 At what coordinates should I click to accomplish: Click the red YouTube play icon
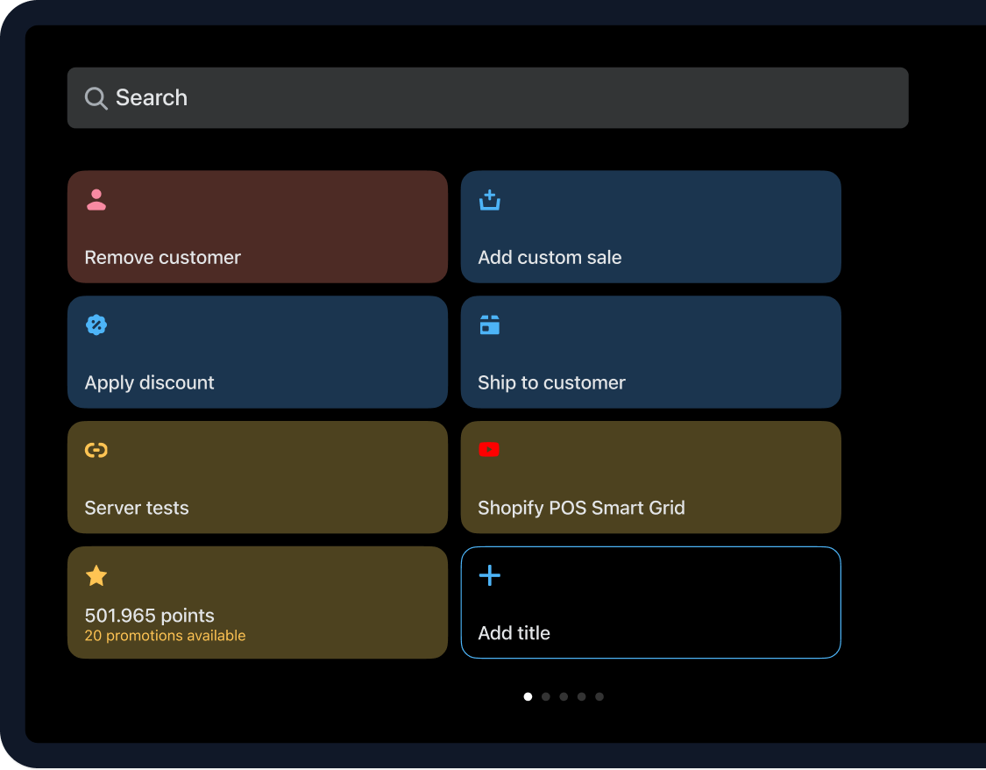(489, 449)
